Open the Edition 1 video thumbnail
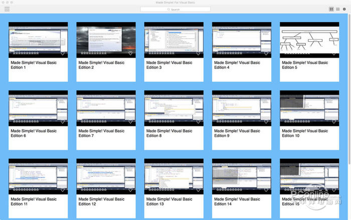This screenshot has width=351, height=220. point(38,39)
